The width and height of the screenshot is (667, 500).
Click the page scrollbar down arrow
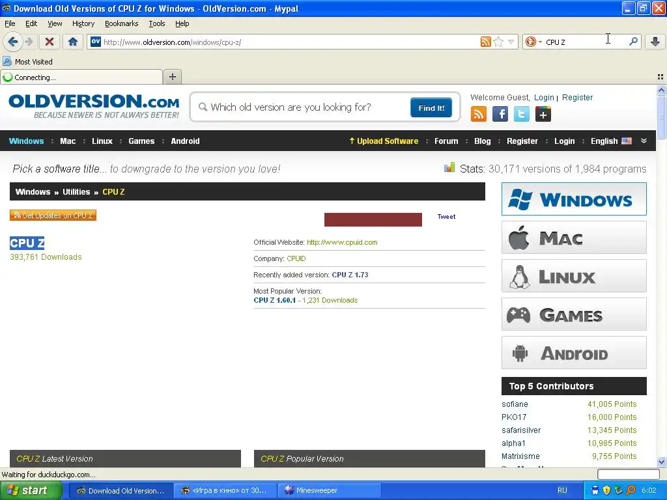click(x=661, y=462)
